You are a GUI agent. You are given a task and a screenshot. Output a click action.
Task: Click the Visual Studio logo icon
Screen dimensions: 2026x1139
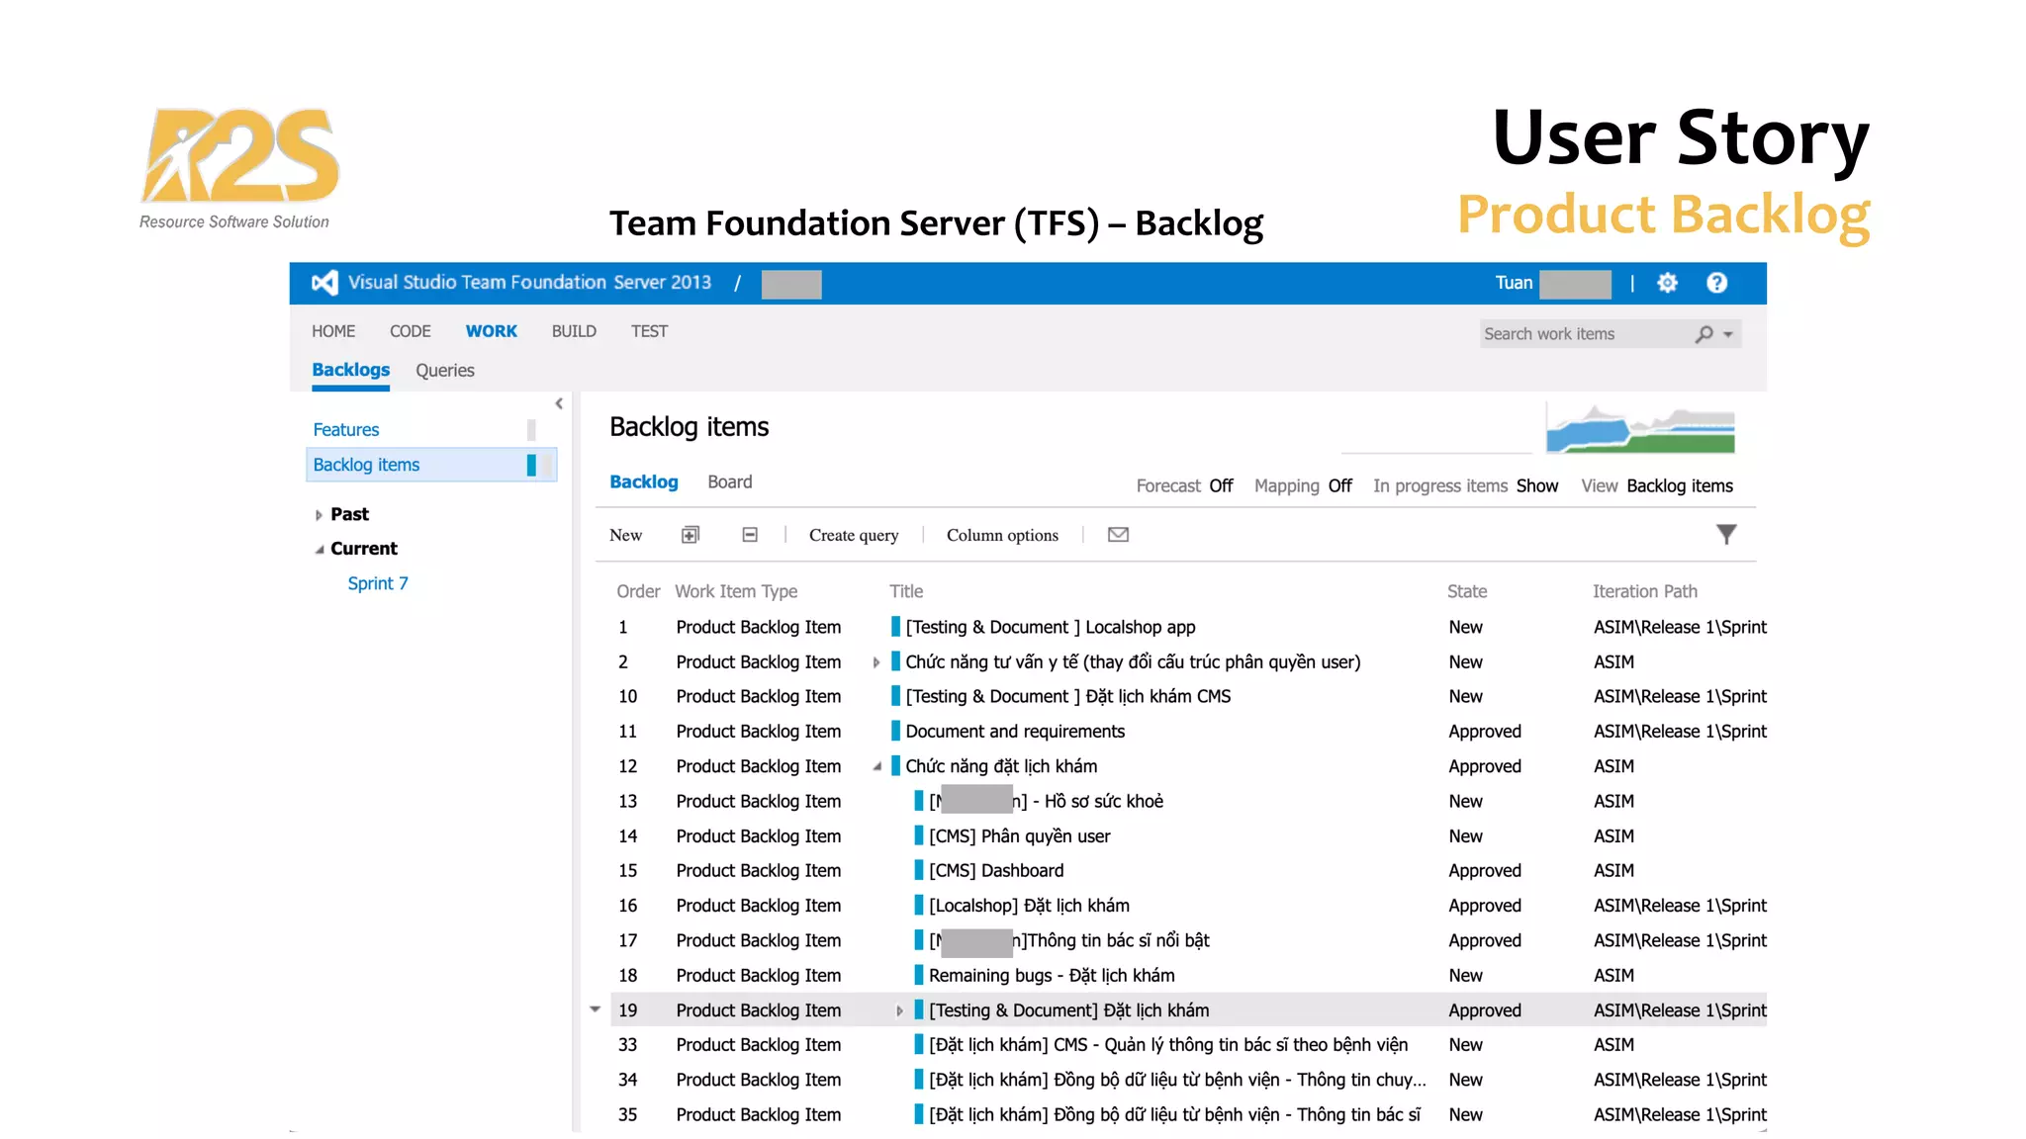point(324,283)
